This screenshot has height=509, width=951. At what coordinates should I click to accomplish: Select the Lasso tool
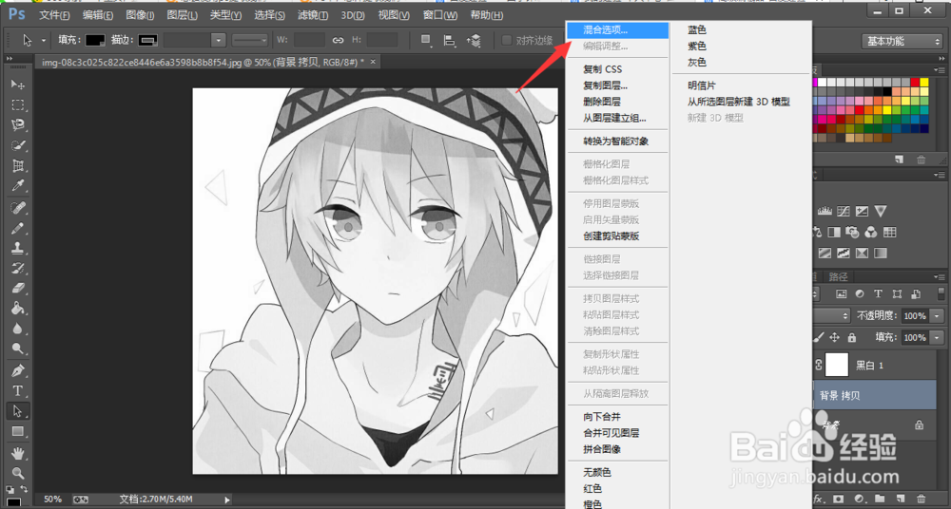[17, 125]
